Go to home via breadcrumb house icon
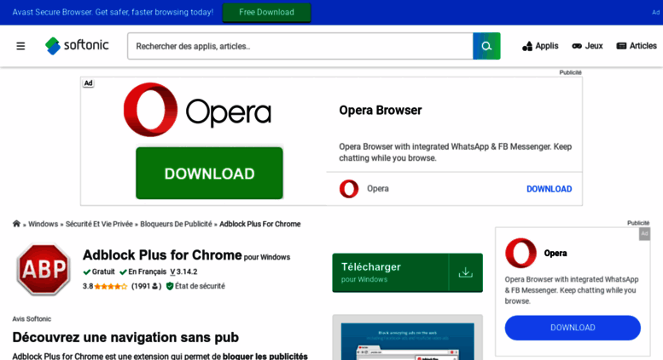This screenshot has width=663, height=360. (x=16, y=224)
